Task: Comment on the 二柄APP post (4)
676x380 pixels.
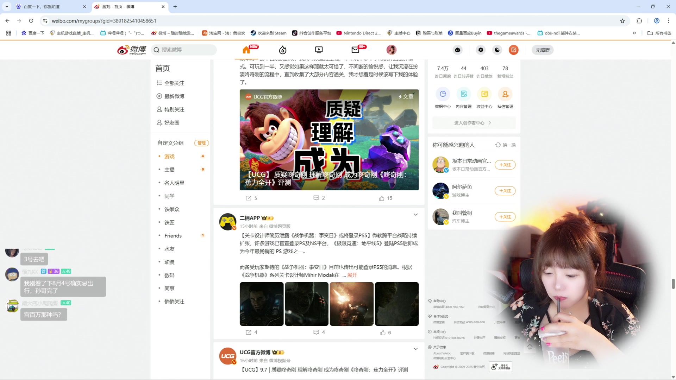Action: (319, 332)
